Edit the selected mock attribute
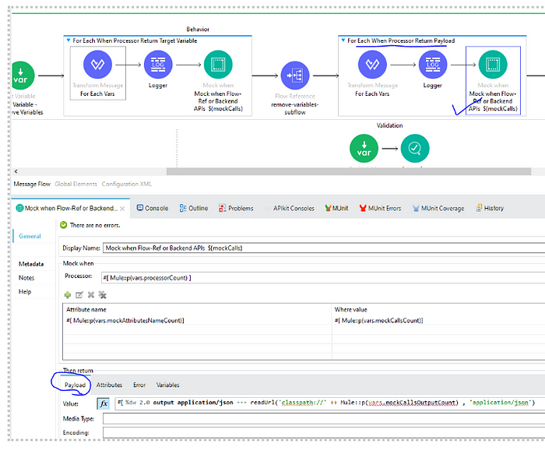 coord(79,295)
